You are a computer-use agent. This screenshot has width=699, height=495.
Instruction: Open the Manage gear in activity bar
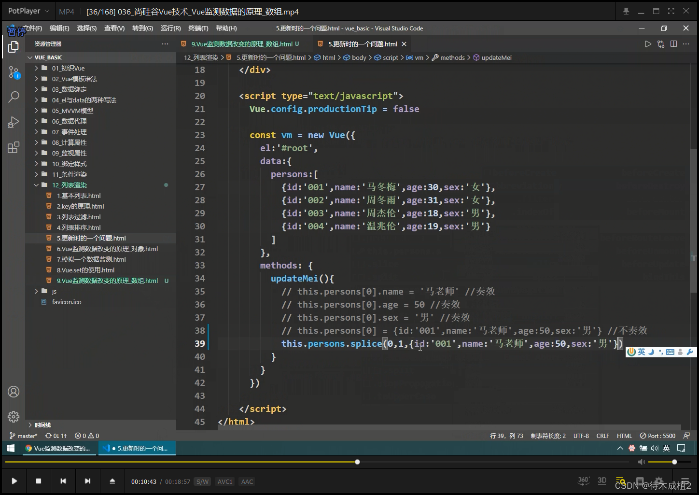click(14, 416)
